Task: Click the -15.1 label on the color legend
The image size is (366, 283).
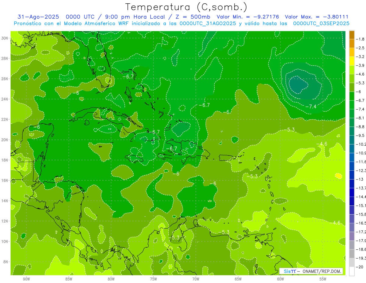Action: point(362,205)
